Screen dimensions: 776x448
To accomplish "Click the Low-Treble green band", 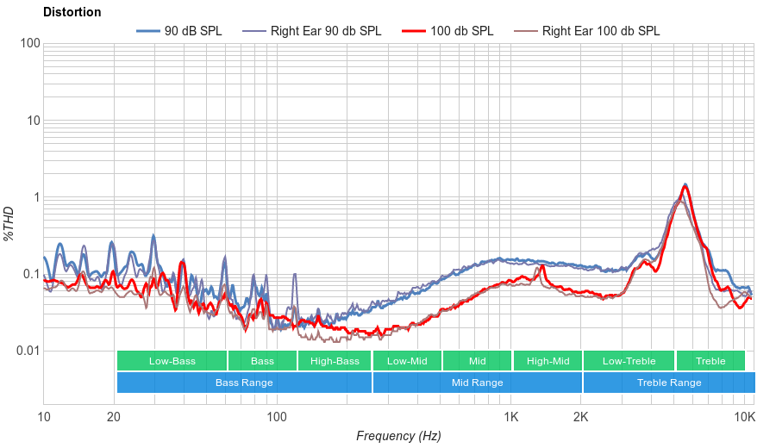I will coord(629,361).
